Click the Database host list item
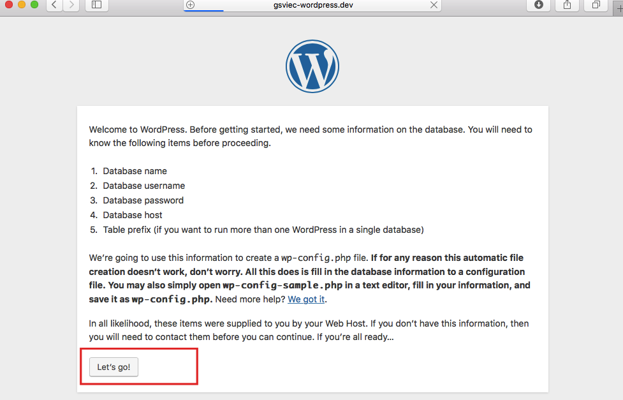 [x=132, y=215]
